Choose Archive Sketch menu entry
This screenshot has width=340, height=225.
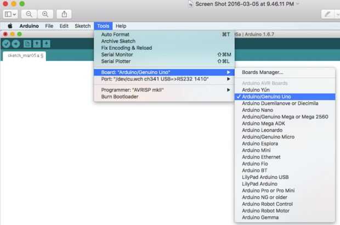point(164,41)
